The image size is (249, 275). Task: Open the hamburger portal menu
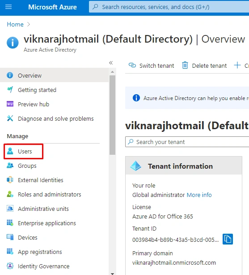click(8, 7)
